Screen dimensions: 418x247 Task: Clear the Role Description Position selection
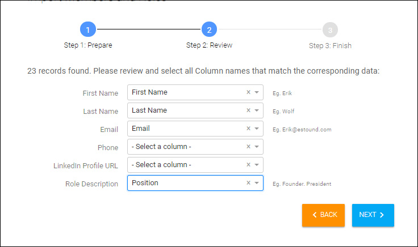coord(248,182)
